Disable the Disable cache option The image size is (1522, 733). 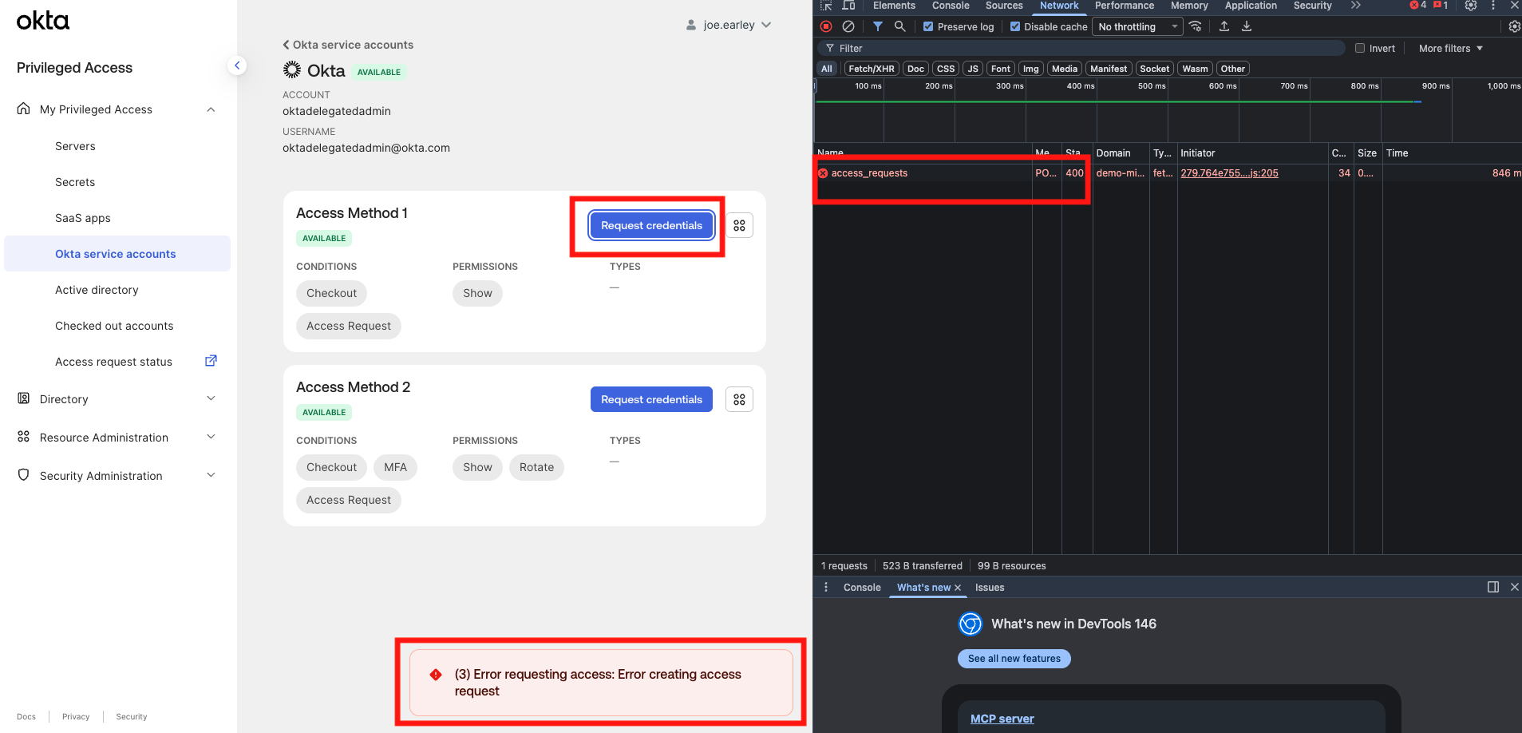pos(1015,26)
